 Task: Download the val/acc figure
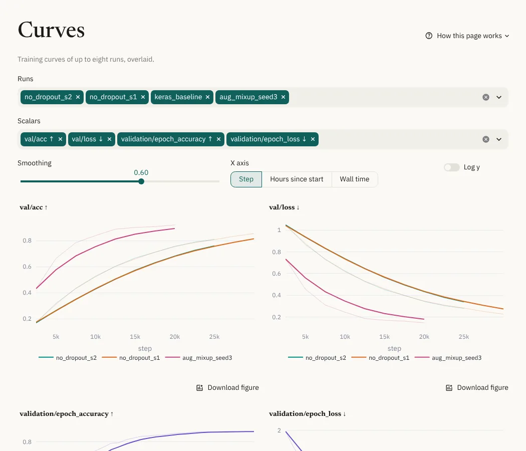click(227, 388)
